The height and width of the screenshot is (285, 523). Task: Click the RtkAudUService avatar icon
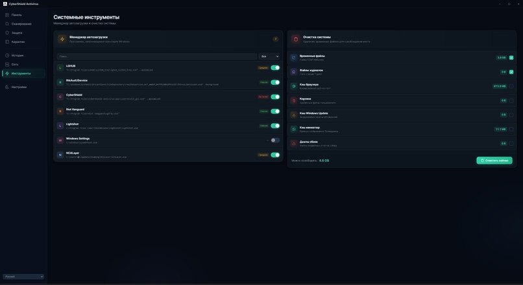pos(60,82)
